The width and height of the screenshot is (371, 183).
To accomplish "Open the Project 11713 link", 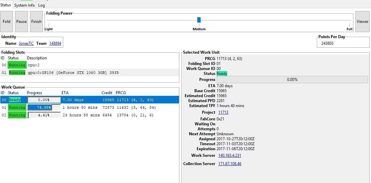I will [x=223, y=112].
